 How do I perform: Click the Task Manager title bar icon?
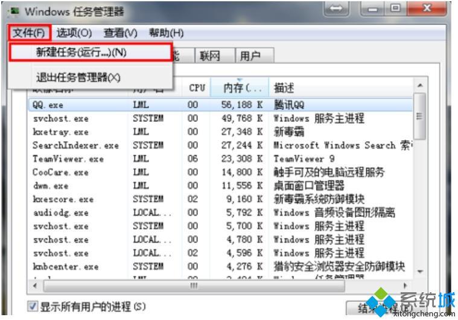coord(14,11)
